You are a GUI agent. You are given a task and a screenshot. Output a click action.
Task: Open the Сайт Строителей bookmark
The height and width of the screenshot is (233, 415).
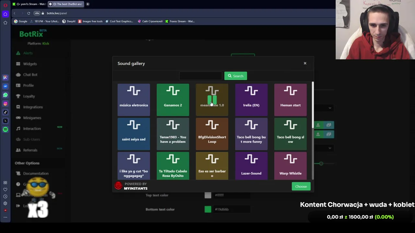coord(150,21)
